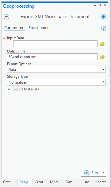The height and width of the screenshot is (187, 111).
Task: Close the Geoprocessing pane
Action: [105, 5]
